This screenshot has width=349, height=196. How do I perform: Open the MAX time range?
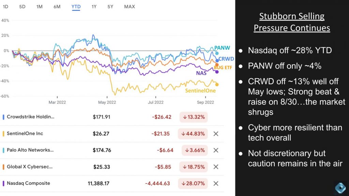pyautogui.click(x=130, y=6)
